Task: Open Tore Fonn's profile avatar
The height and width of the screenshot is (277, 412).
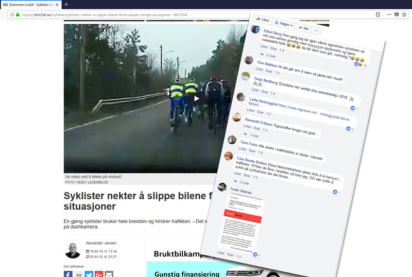Action: tap(232, 140)
